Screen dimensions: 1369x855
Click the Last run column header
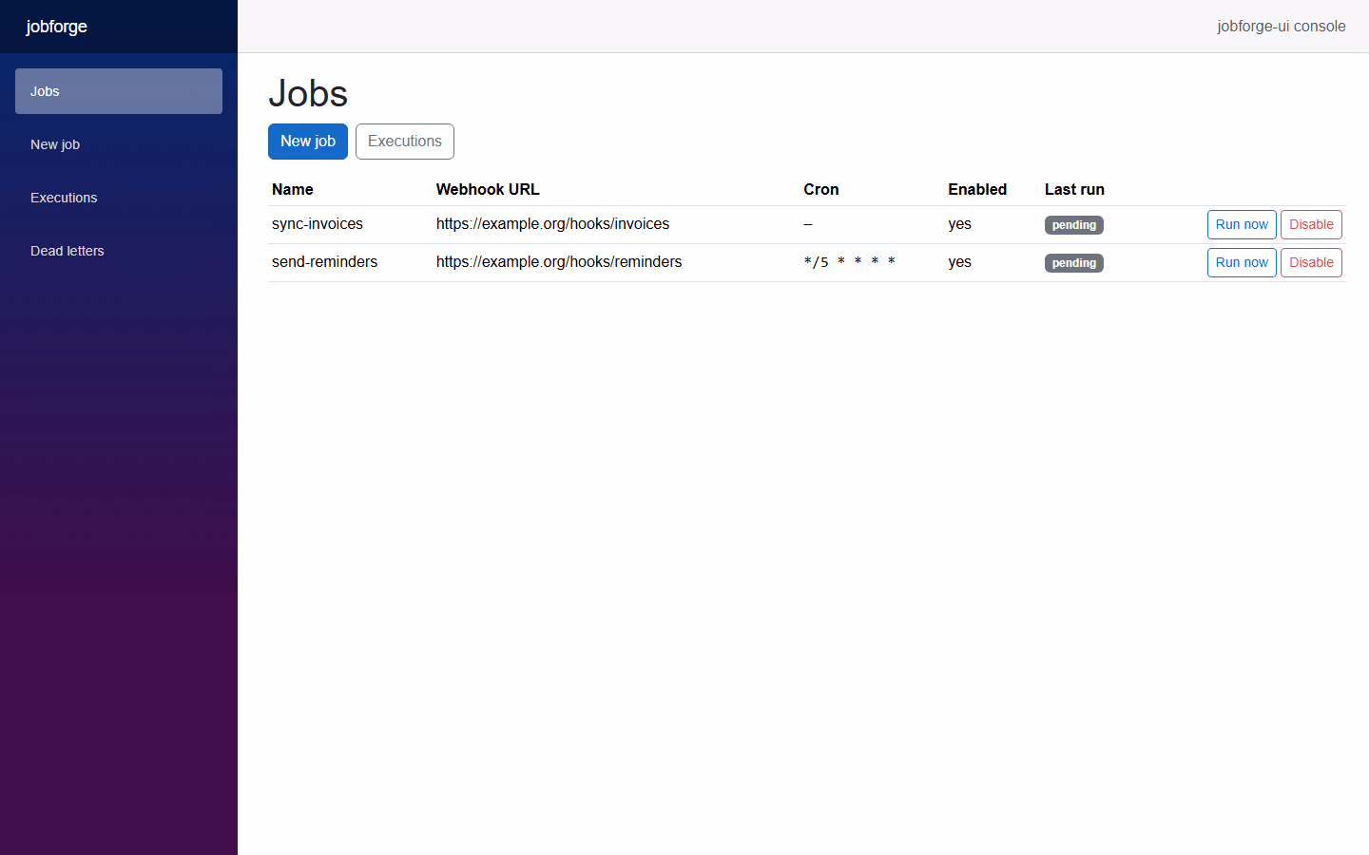click(x=1074, y=189)
